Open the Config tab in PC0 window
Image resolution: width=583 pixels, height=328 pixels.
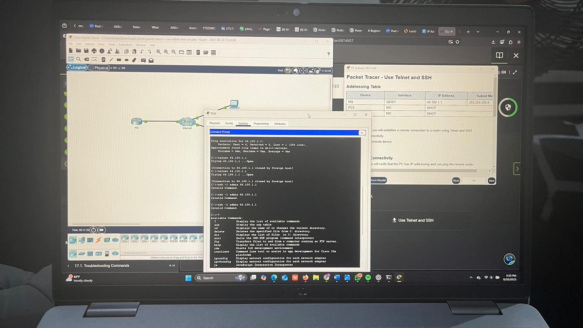pos(229,123)
